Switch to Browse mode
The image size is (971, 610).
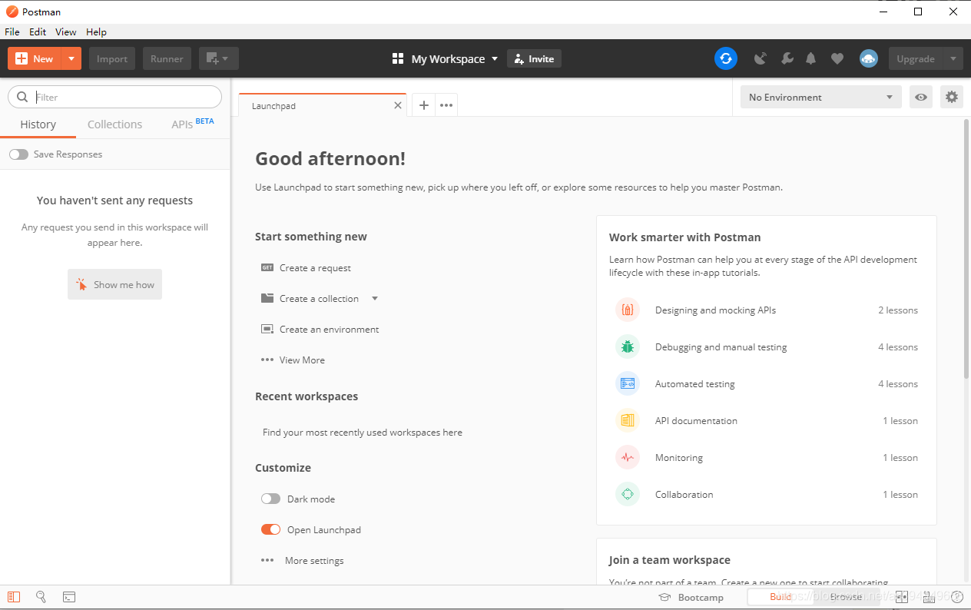click(x=846, y=597)
